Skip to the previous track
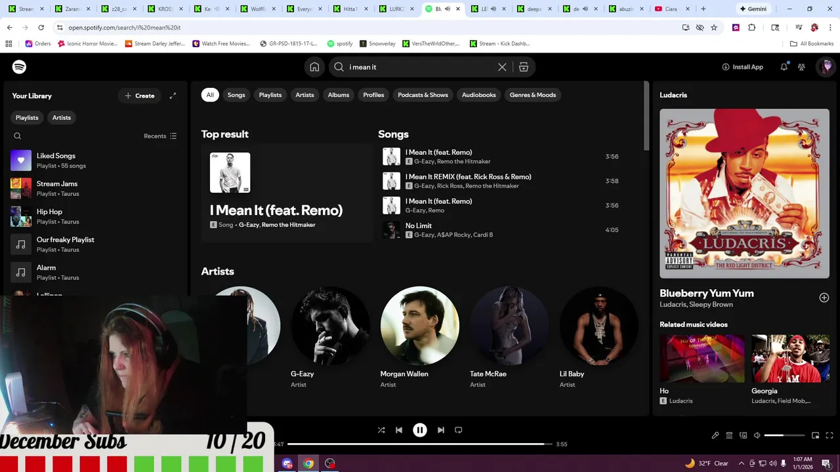This screenshot has width=840, height=472. pos(399,430)
